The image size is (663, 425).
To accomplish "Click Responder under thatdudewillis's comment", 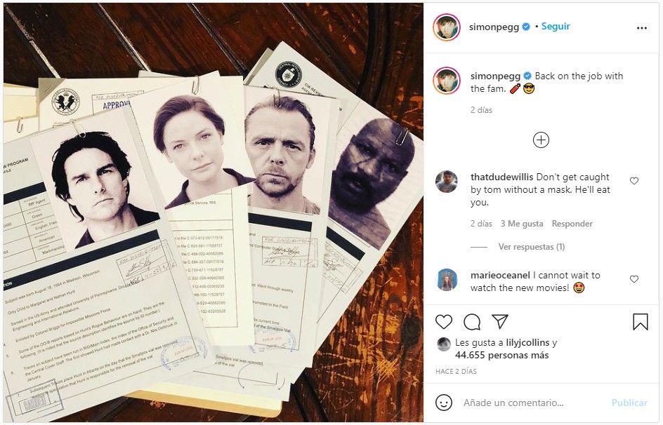I will tap(572, 224).
